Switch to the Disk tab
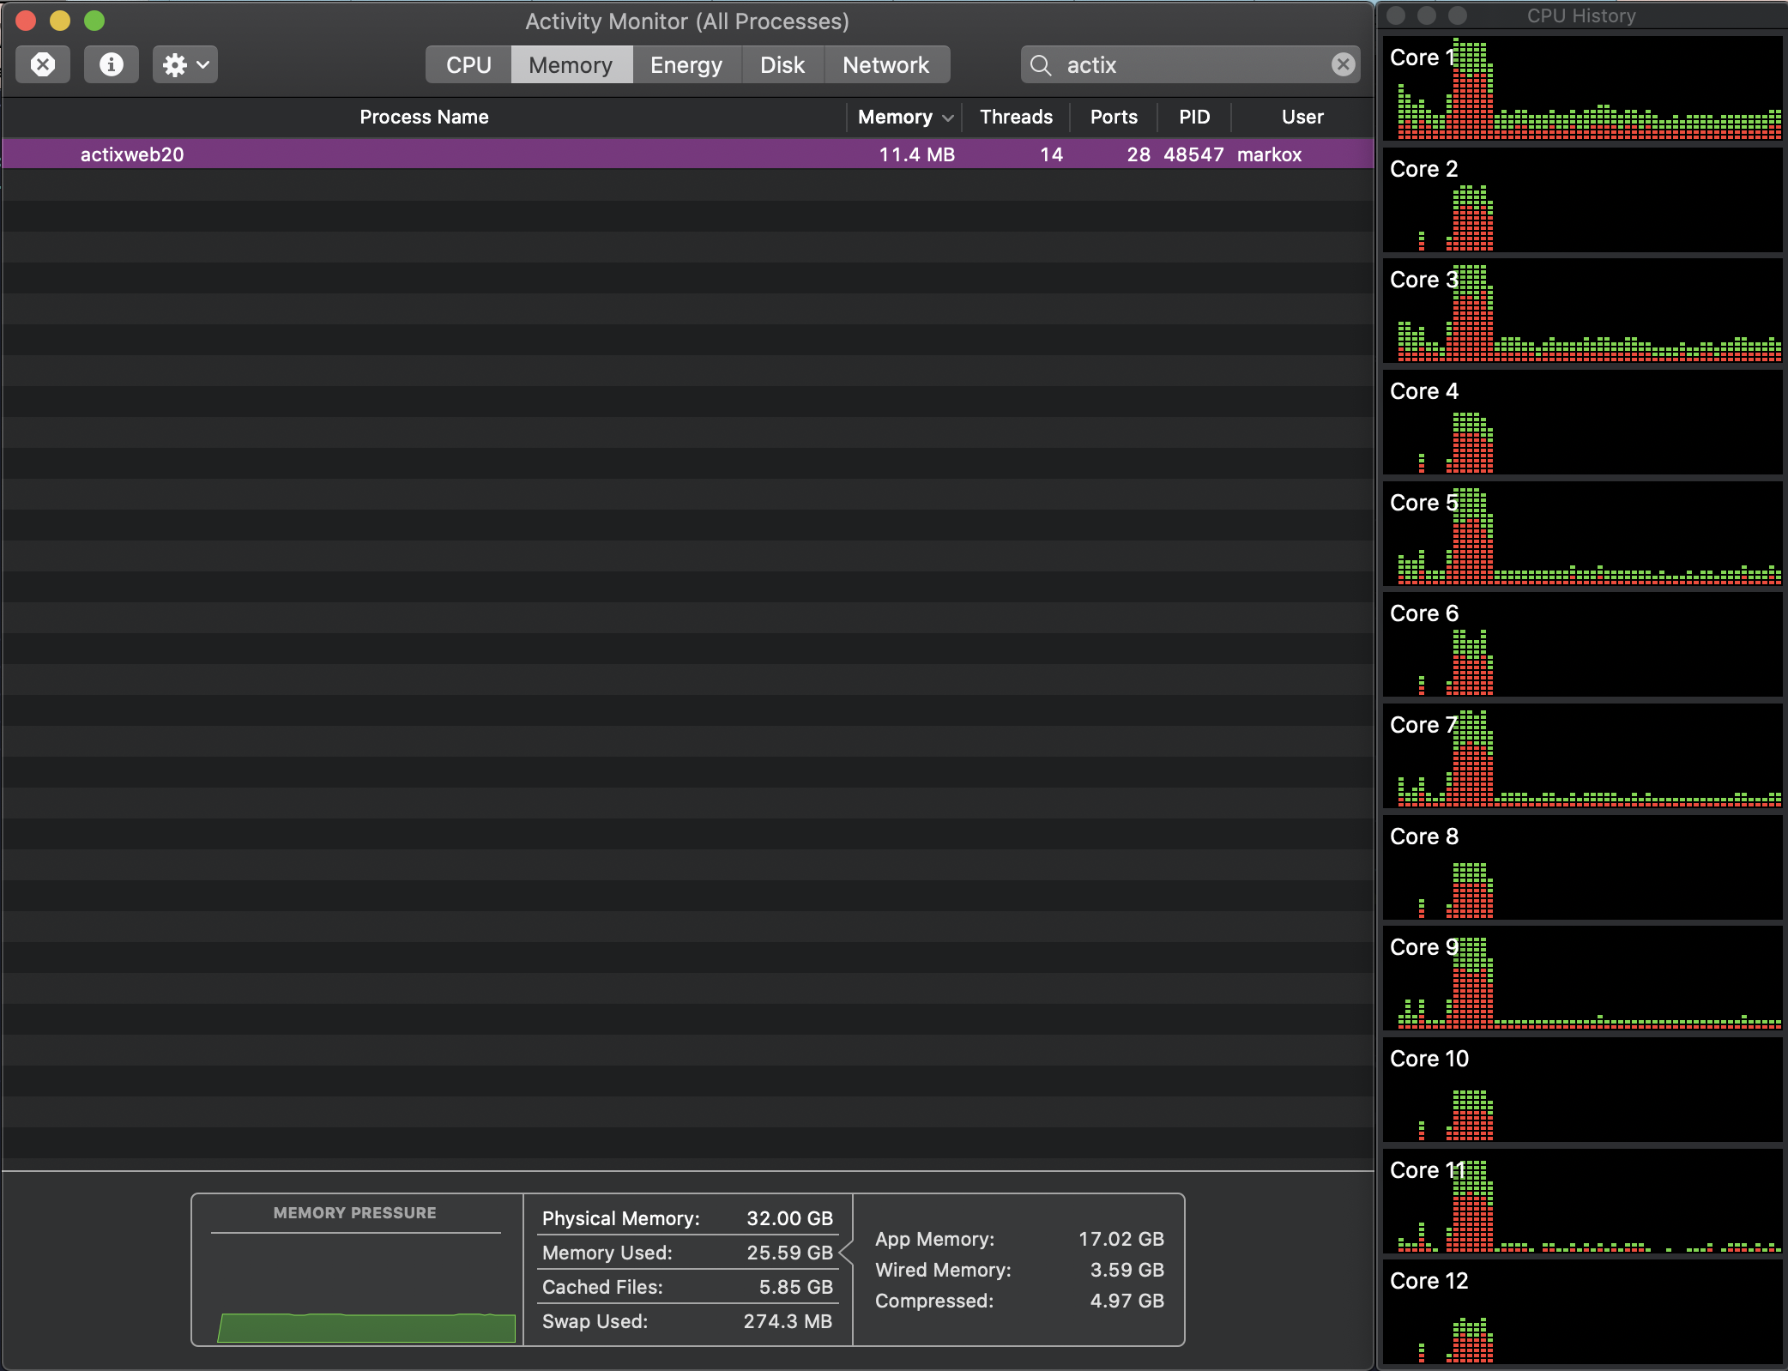This screenshot has height=1371, width=1788. 782,64
